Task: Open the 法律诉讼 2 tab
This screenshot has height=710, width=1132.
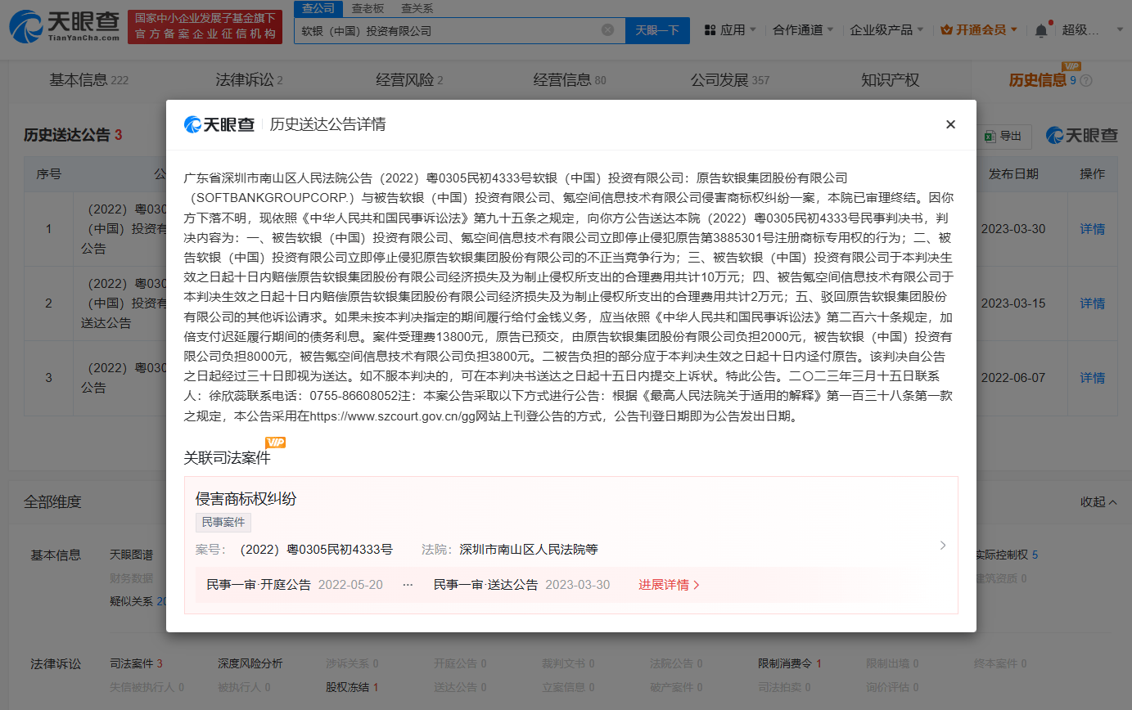Action: pyautogui.click(x=249, y=80)
